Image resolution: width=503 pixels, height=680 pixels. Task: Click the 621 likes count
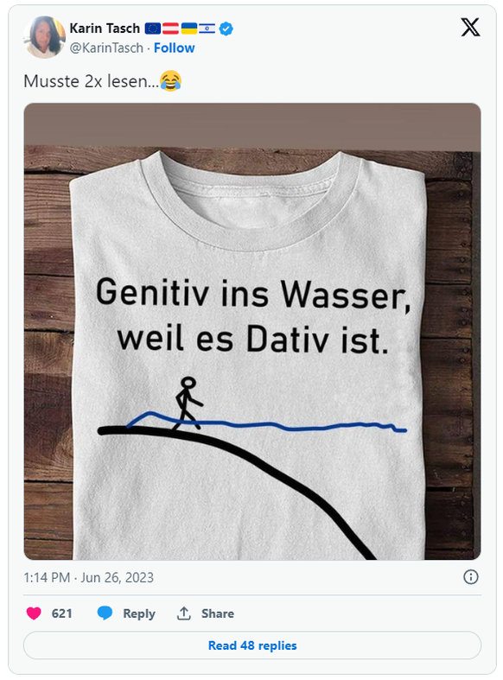[61, 613]
